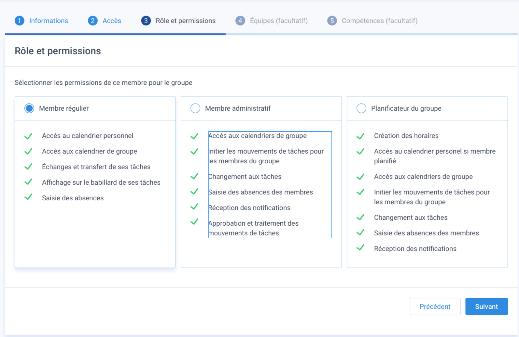Click the 'Rôle et permissions' page heading

coord(58,51)
